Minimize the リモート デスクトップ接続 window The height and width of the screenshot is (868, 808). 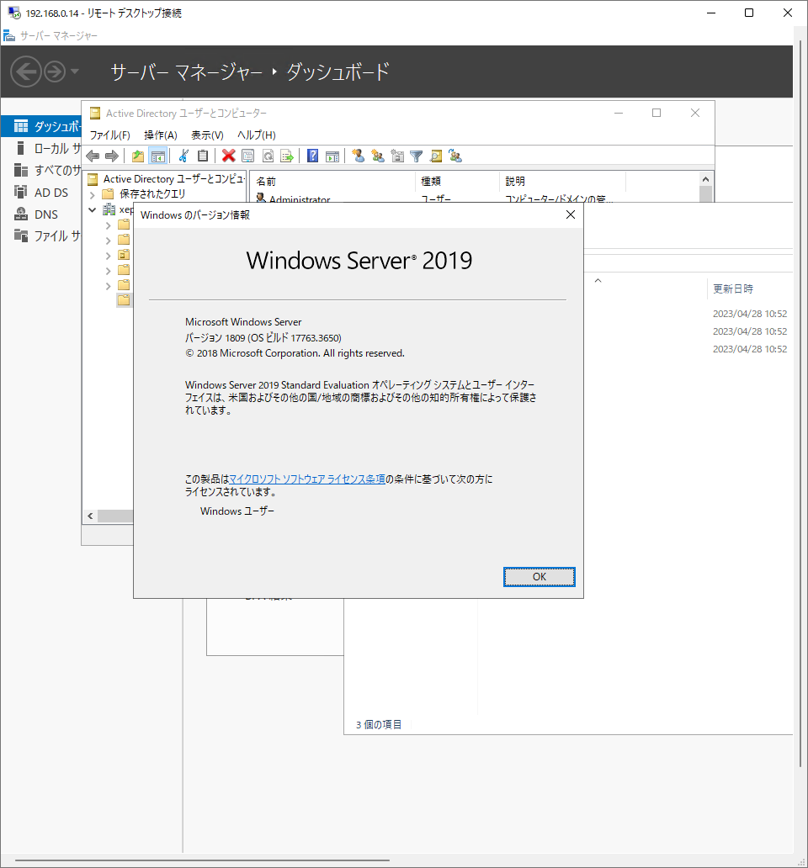tap(711, 13)
